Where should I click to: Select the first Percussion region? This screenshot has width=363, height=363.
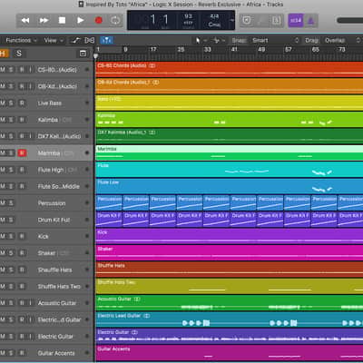pos(109,202)
